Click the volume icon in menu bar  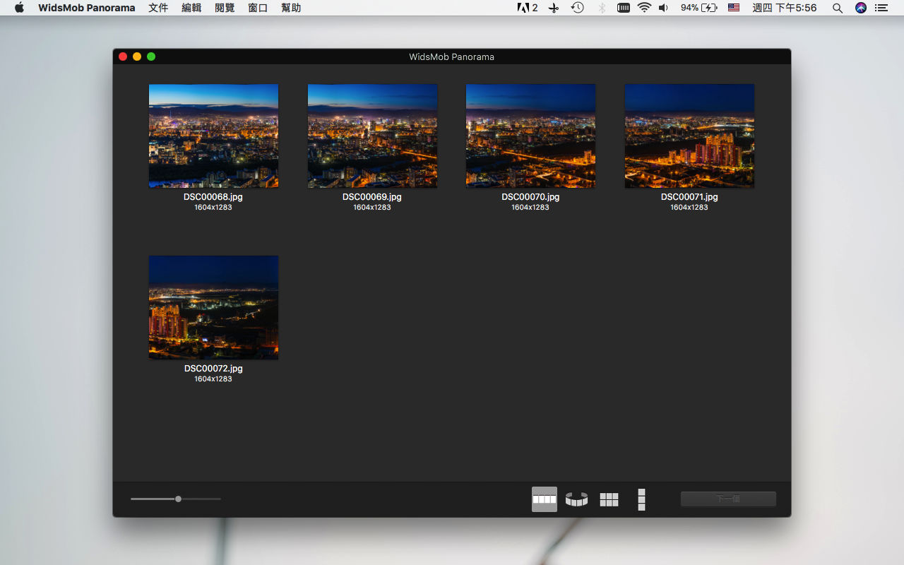pos(663,8)
